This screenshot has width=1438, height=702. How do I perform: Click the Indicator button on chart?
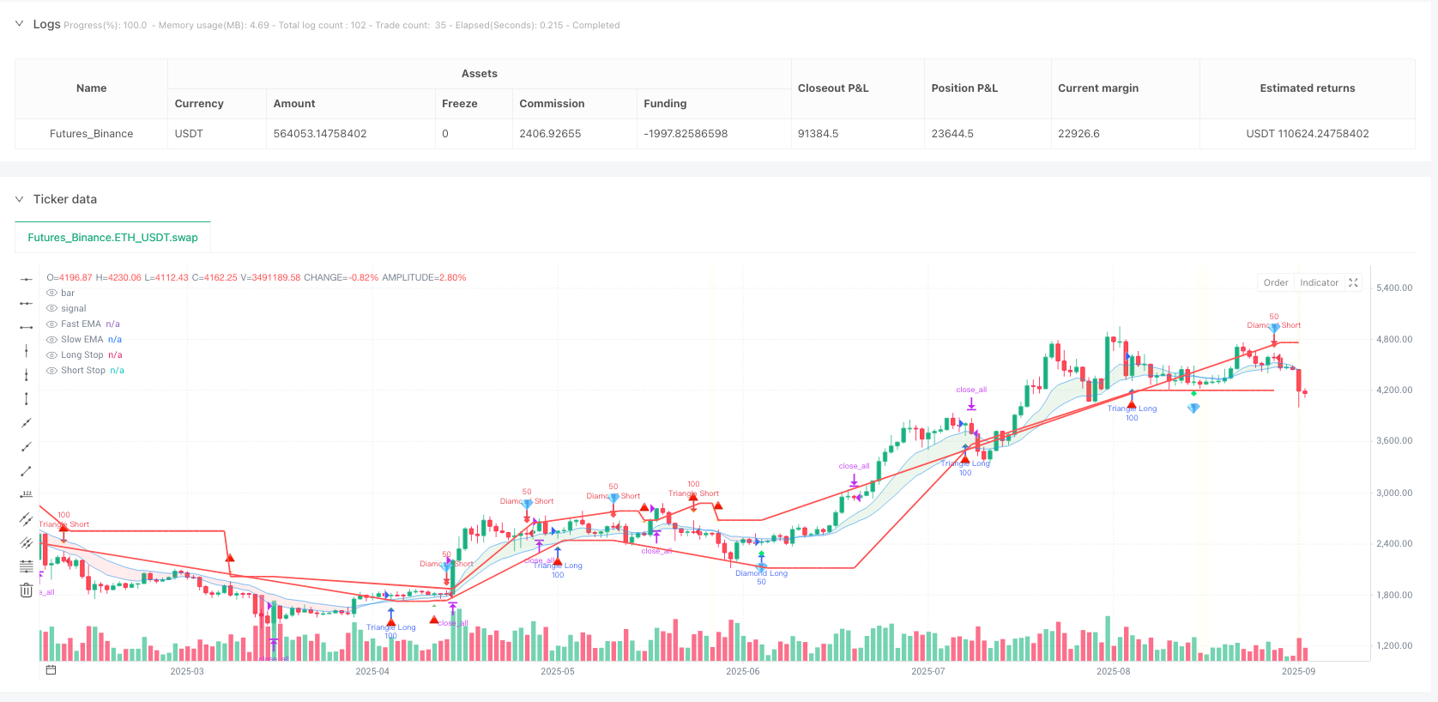1318,283
